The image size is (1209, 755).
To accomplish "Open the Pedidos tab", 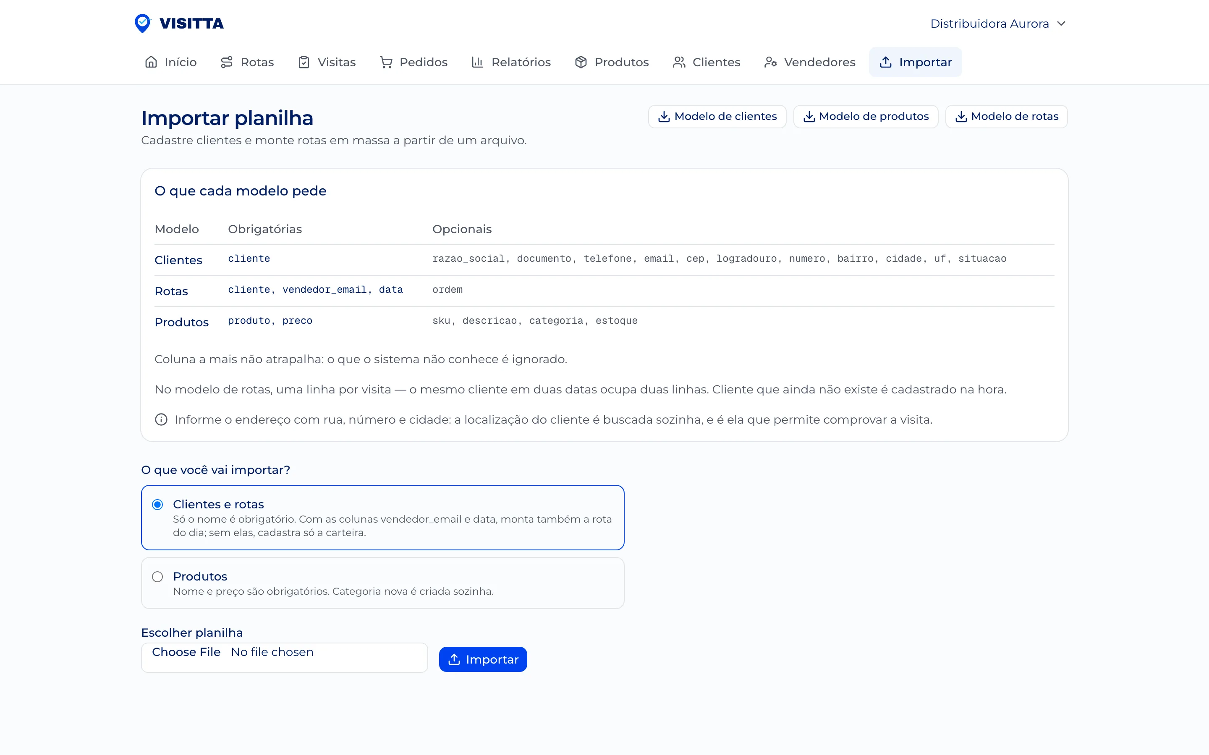I will pos(413,62).
